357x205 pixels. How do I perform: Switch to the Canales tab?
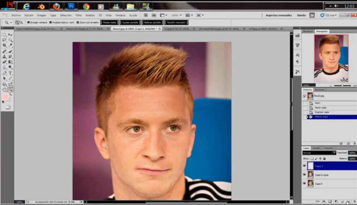pos(316,148)
